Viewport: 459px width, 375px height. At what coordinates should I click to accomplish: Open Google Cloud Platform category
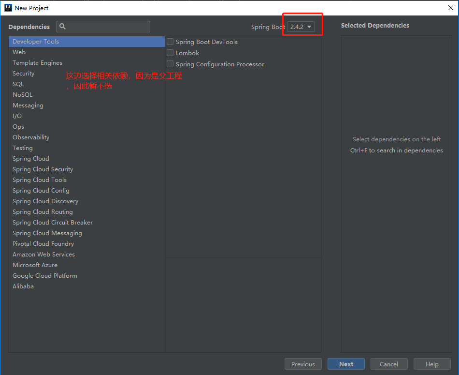86,276
